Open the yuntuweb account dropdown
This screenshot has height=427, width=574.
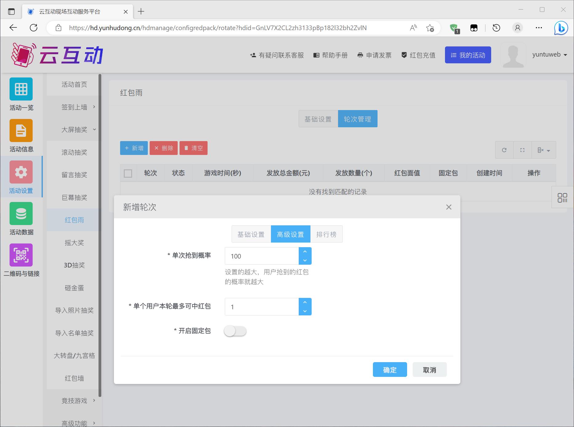pos(549,55)
